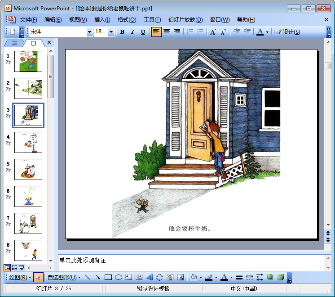The width and height of the screenshot is (335, 297).
Task: Start slide show from current slide icon
Action: (22, 268)
